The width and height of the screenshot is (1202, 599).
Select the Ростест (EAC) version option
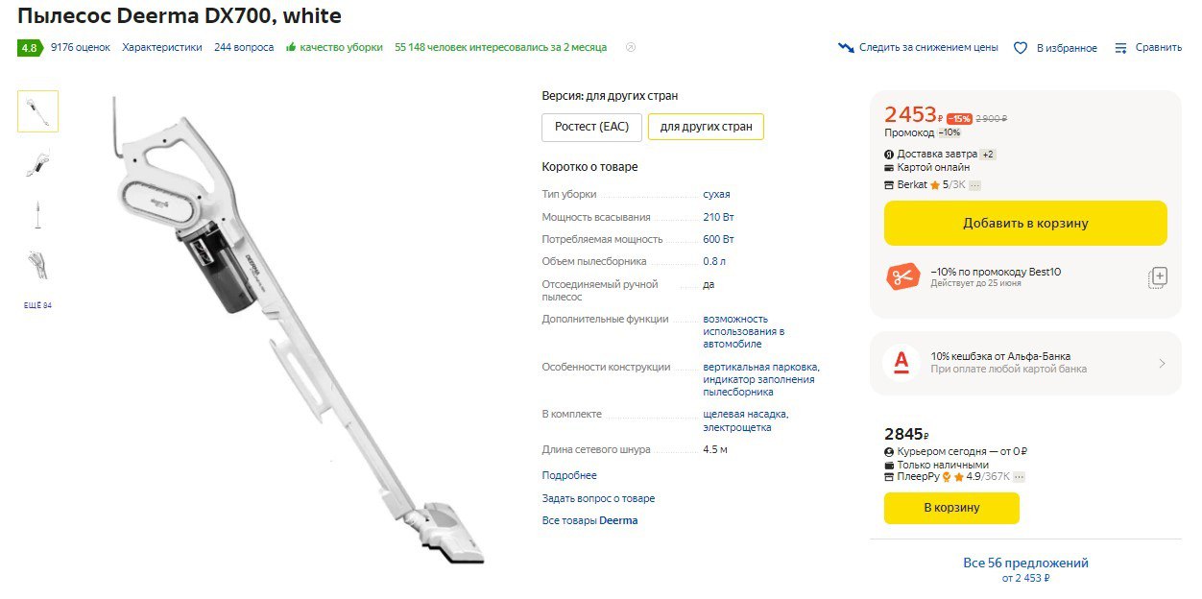click(x=591, y=127)
